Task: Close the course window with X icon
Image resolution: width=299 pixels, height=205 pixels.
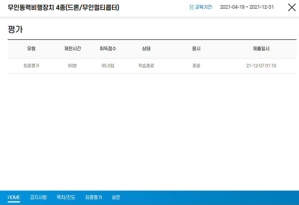Action: [x=292, y=8]
